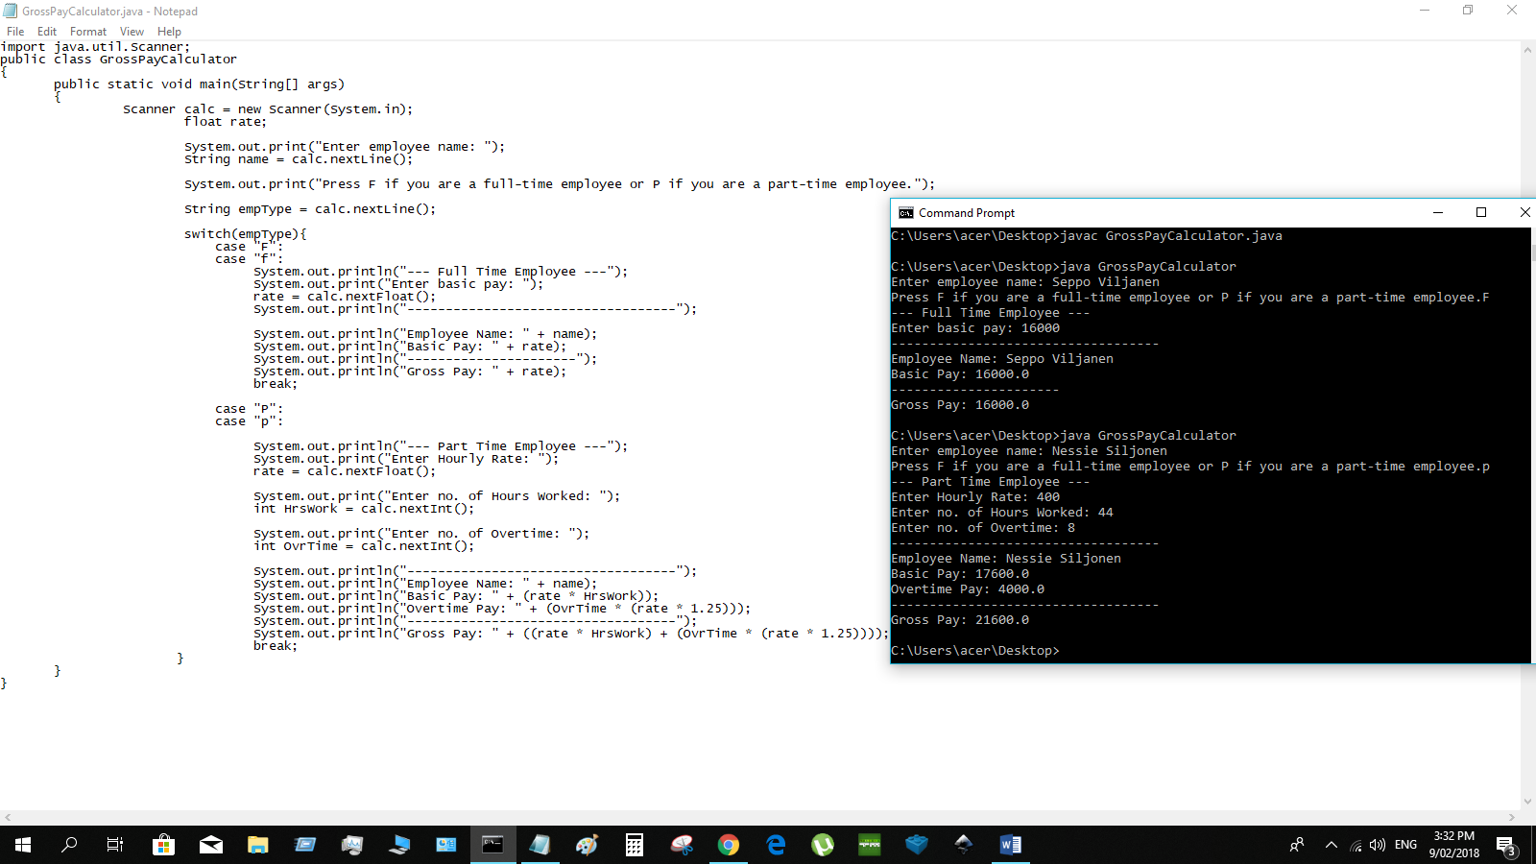Click 'Employee Name: Seppo Viljanen' output line
Image resolution: width=1536 pixels, height=864 pixels.
(x=1002, y=359)
